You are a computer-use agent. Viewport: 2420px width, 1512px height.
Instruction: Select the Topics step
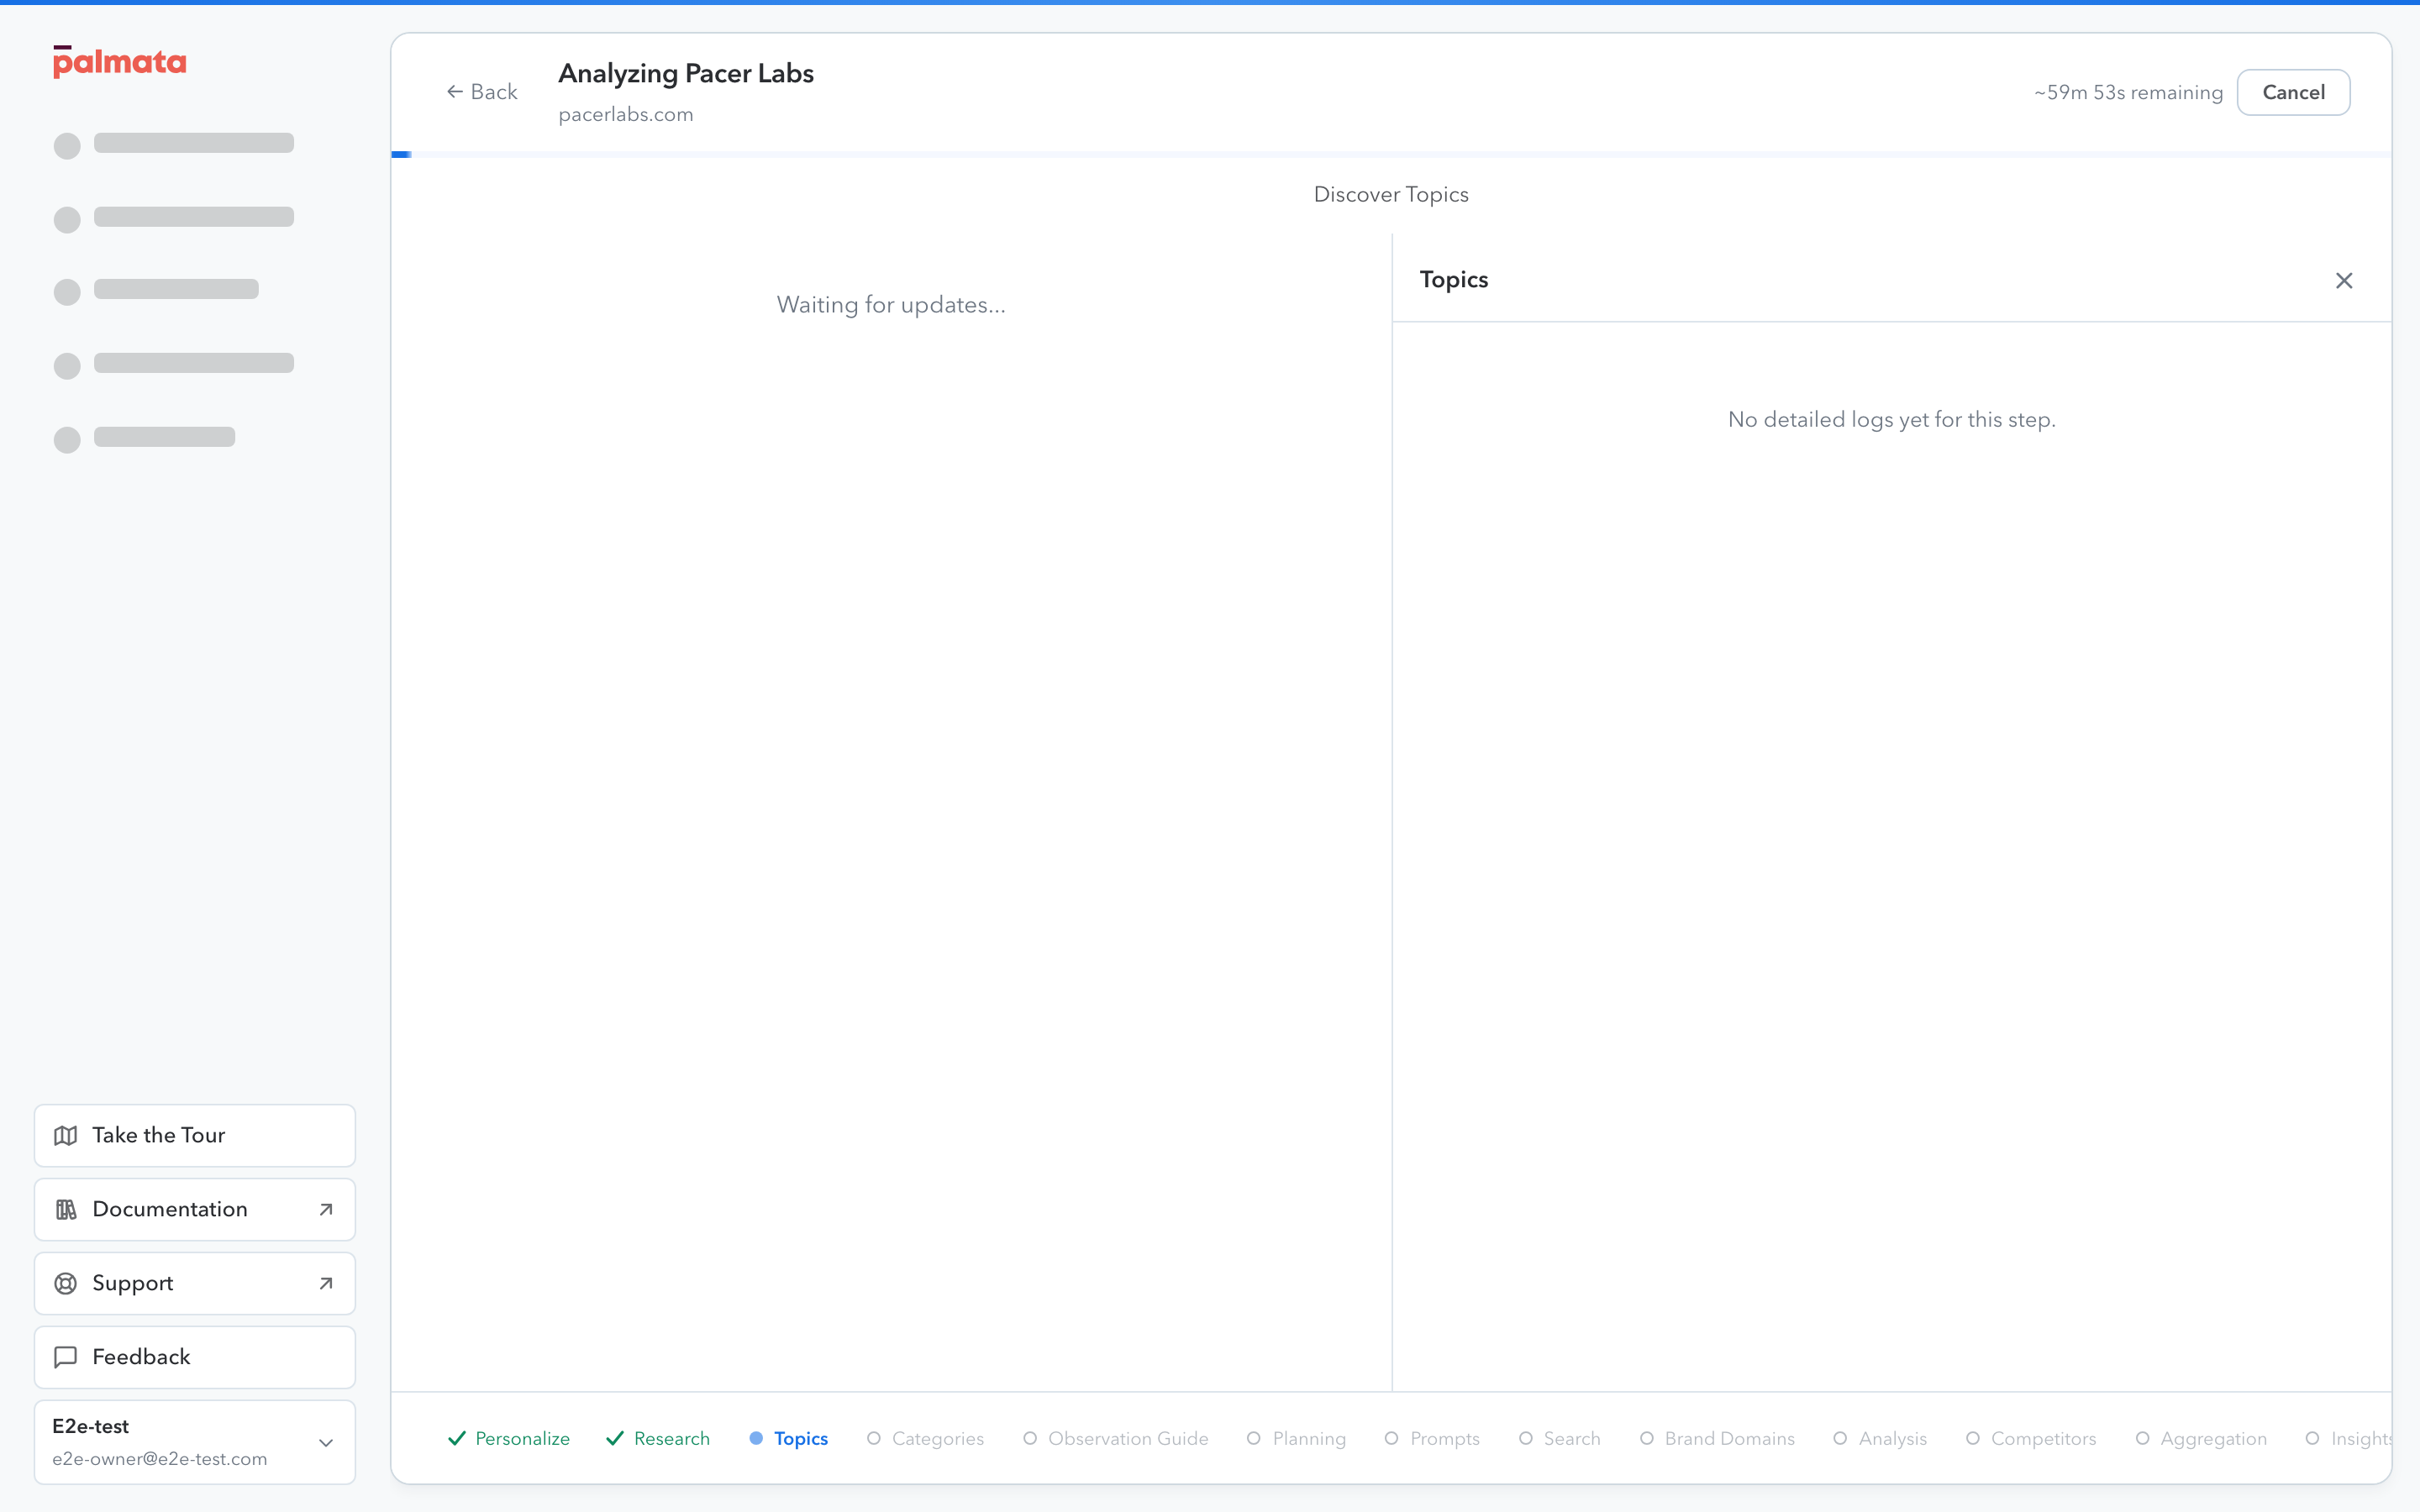pos(789,1438)
